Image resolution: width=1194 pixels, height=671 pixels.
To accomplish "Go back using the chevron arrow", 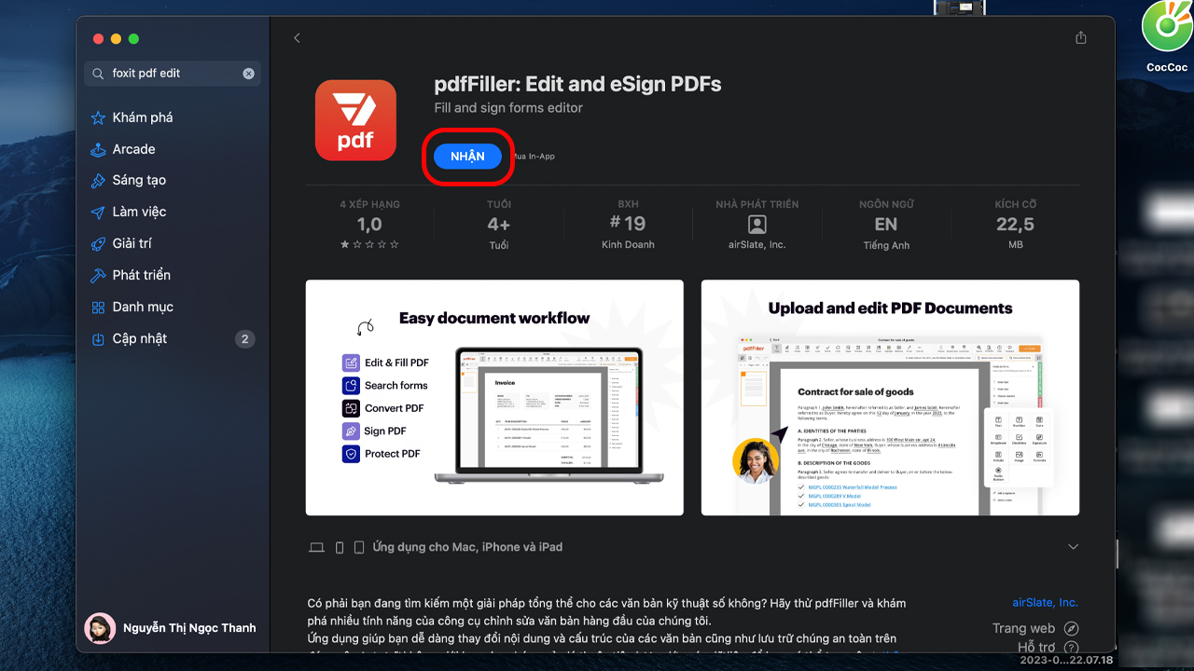I will click(297, 38).
